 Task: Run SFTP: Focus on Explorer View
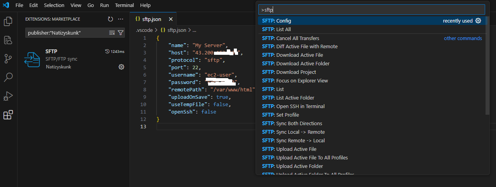[372, 80]
